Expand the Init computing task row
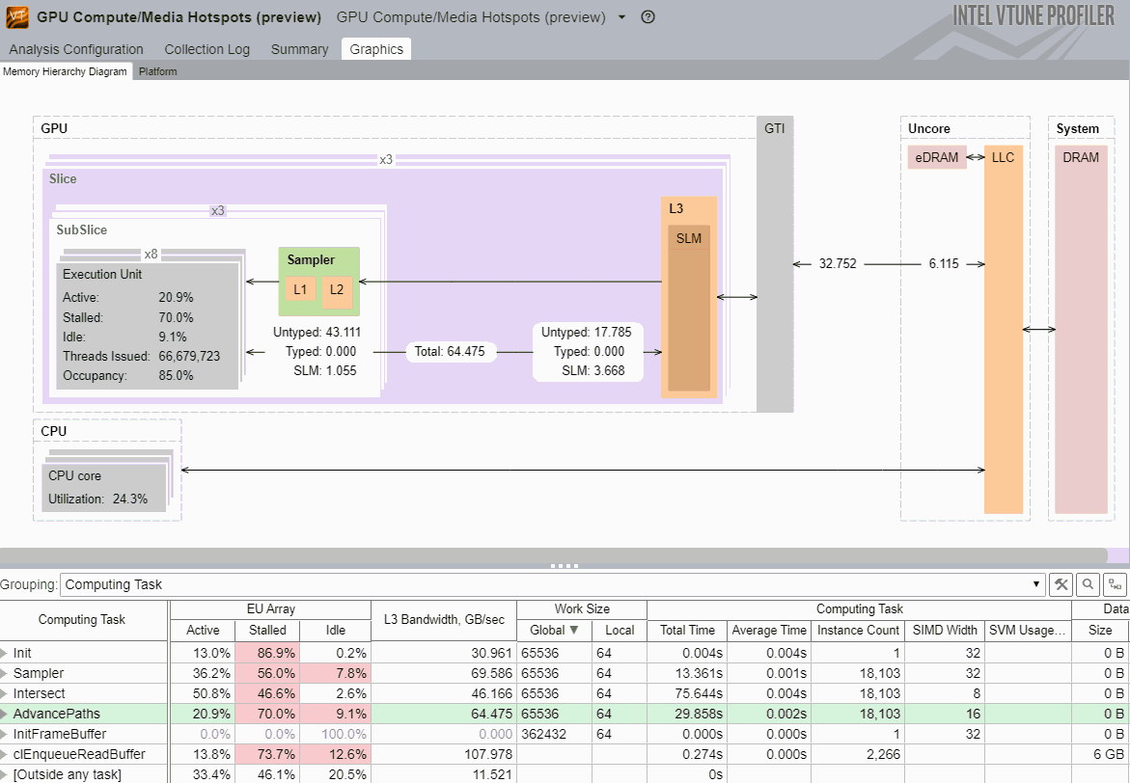1130x783 pixels. [5, 653]
